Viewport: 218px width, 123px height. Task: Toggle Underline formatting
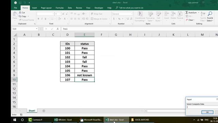45,19
